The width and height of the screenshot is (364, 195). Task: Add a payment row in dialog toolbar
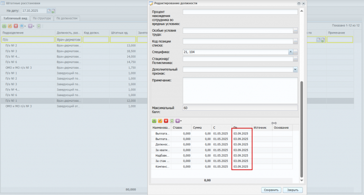coord(154,121)
